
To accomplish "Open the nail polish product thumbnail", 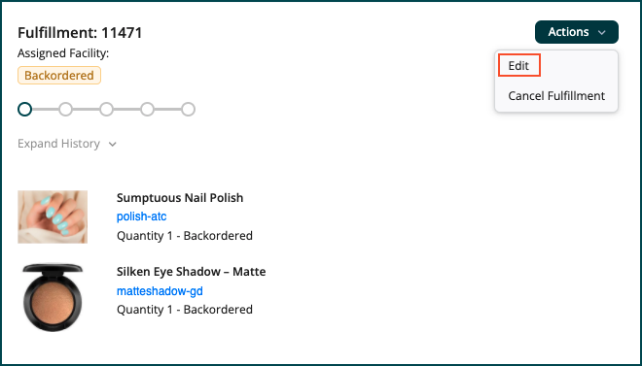I will click(x=53, y=216).
